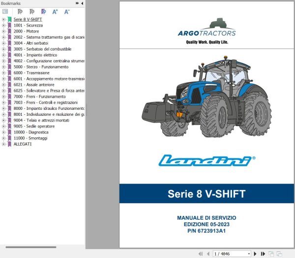Click bookmark icon beside 10000 - Diagnostica
This screenshot has height=258, width=295.
click(x=9, y=132)
